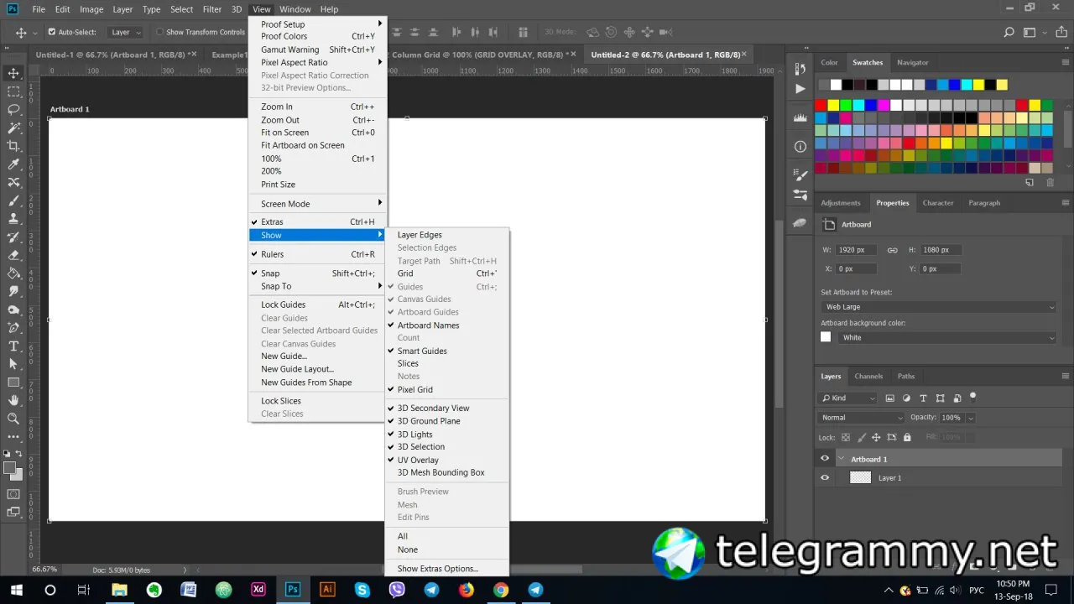Click Rulers in the View menu
This screenshot has height=604, width=1074.
(272, 254)
